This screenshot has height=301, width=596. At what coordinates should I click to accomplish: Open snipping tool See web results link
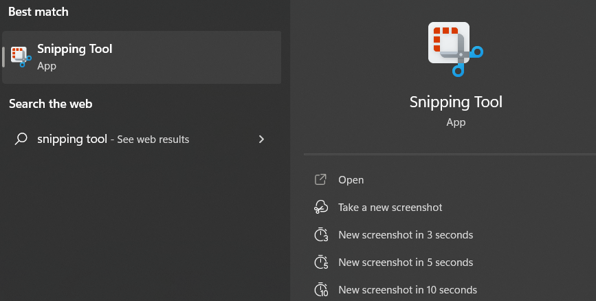(113, 139)
